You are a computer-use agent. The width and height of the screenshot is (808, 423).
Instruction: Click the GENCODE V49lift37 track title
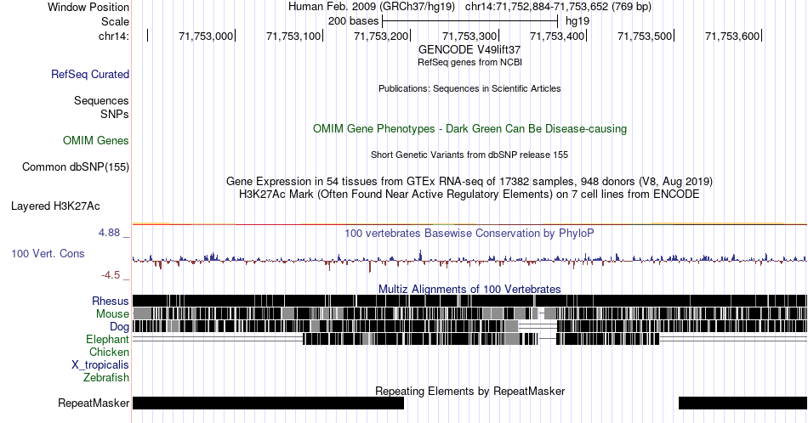[x=469, y=49]
